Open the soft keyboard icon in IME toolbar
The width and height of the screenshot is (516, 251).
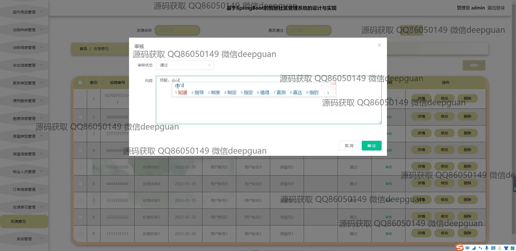(x=493, y=248)
